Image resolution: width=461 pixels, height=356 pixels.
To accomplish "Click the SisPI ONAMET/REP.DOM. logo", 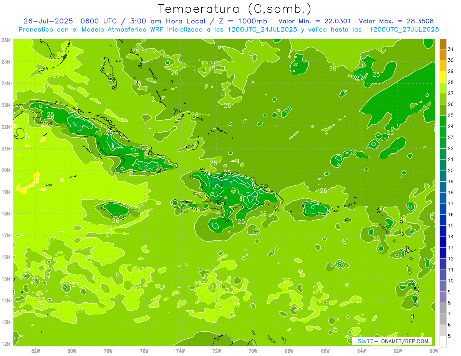I will (392, 341).
